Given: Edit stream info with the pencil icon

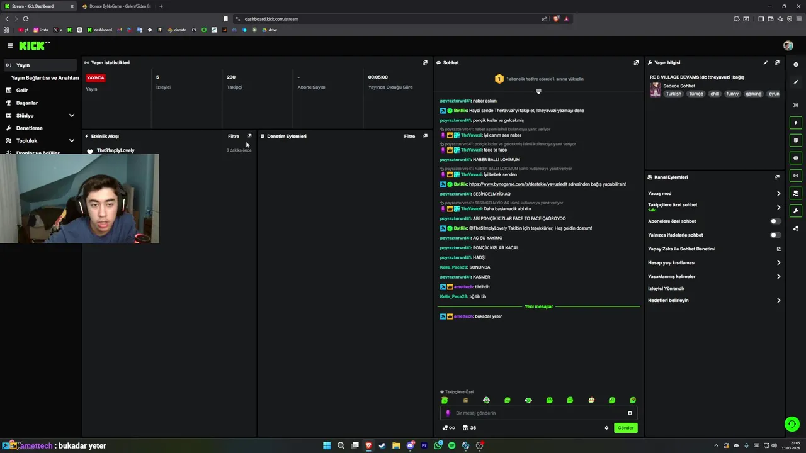Looking at the screenshot, I should (x=766, y=62).
